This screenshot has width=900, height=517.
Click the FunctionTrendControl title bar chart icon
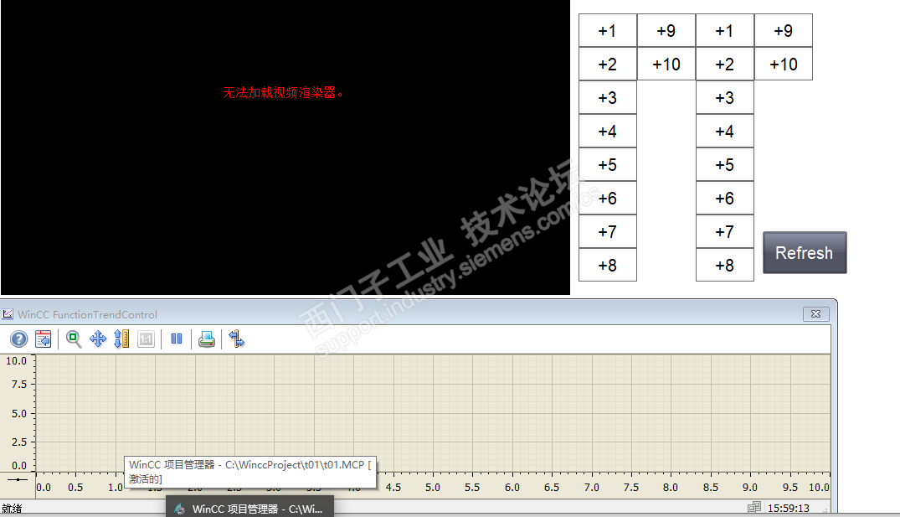[x=8, y=314]
